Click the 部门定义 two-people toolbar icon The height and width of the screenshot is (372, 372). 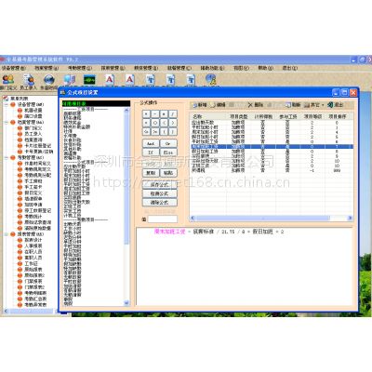(x=8, y=79)
